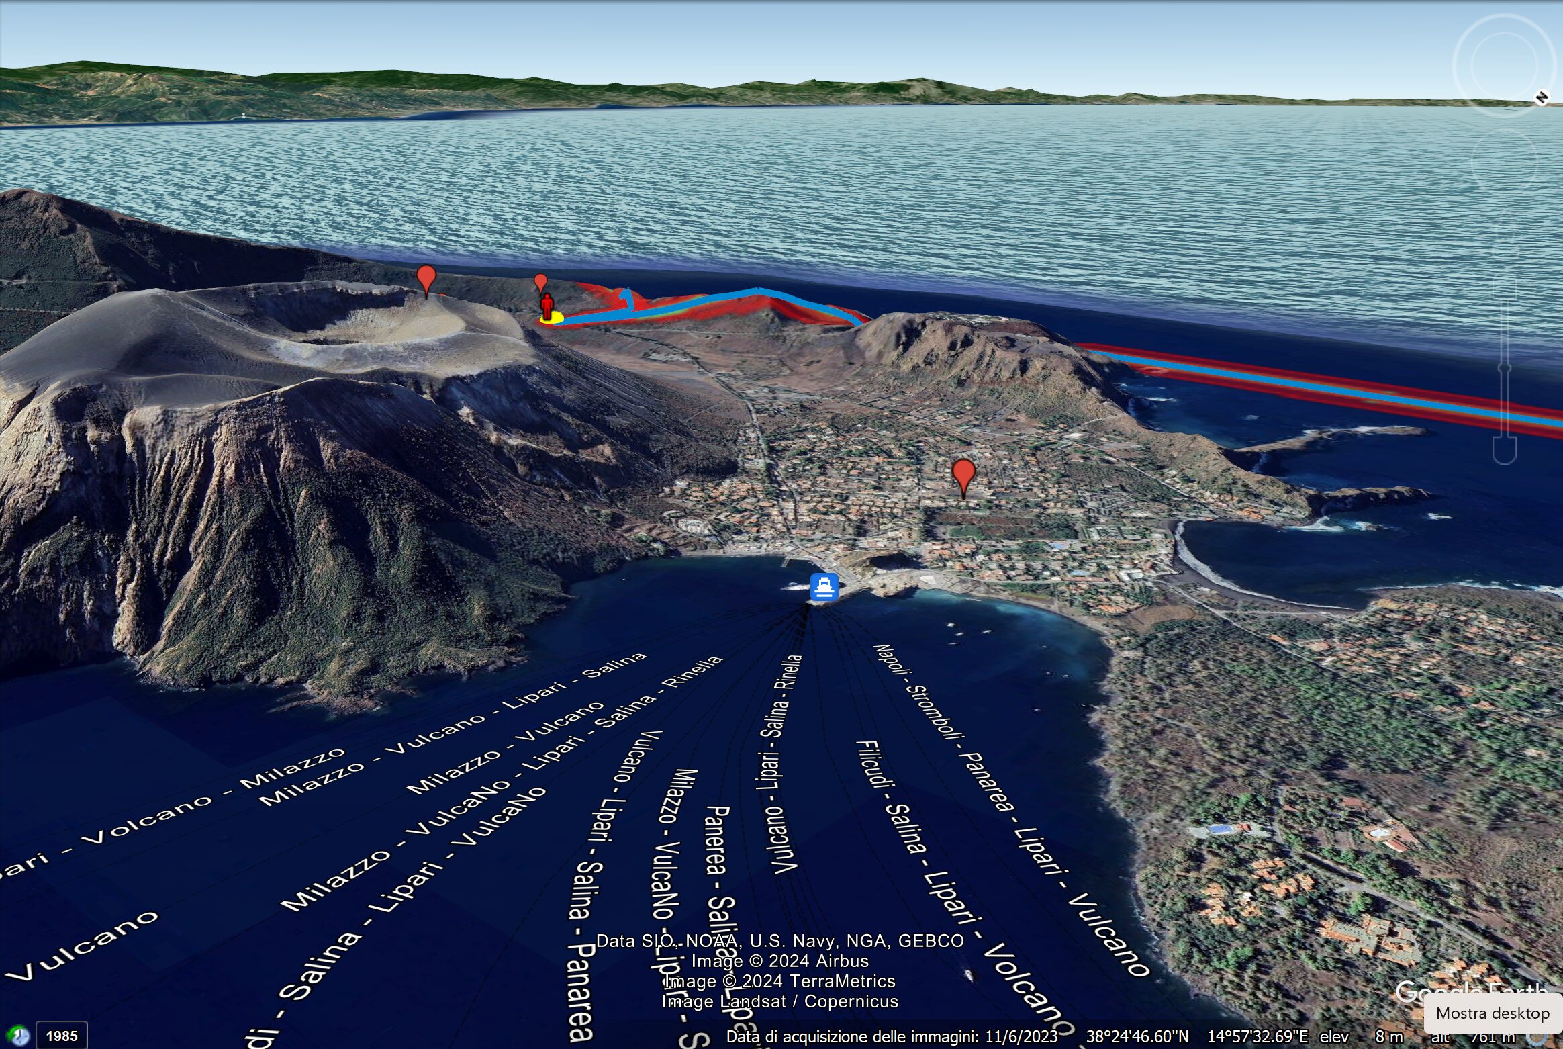Open the historical imagery clock icon
Screen dimensions: 1563x1049
pyautogui.click(x=18, y=1035)
